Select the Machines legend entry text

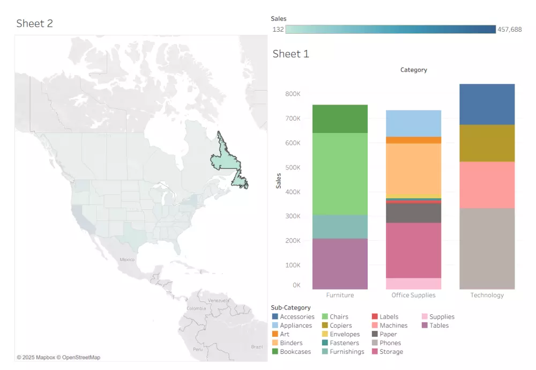coord(393,325)
